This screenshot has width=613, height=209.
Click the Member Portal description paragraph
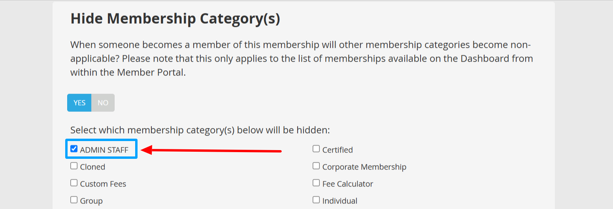(x=302, y=58)
